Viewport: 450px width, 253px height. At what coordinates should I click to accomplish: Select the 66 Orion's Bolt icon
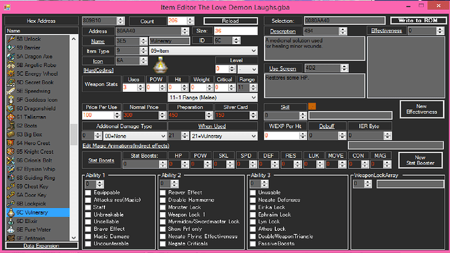[x=11, y=160]
